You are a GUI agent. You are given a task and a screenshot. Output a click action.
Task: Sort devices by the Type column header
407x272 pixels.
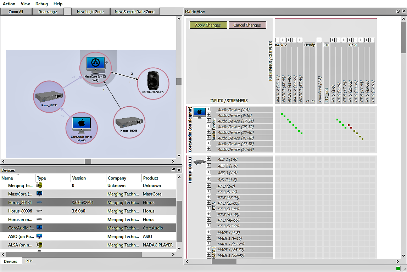click(53, 178)
